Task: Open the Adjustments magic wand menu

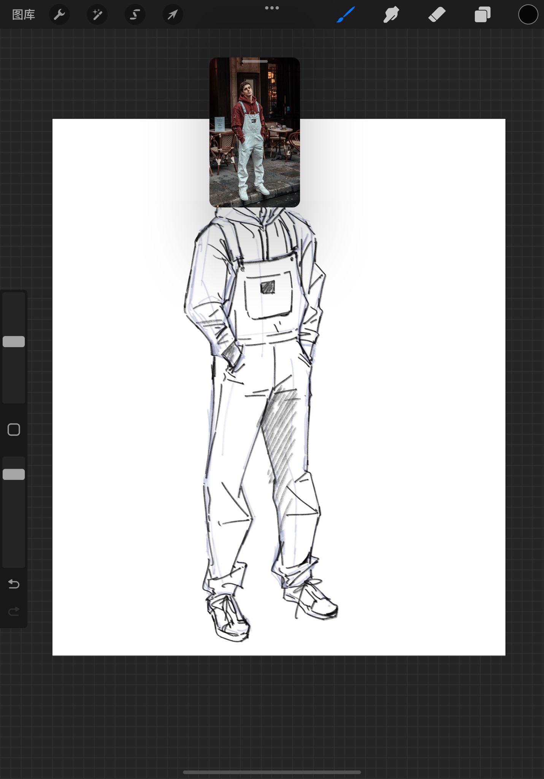Action: [x=97, y=15]
